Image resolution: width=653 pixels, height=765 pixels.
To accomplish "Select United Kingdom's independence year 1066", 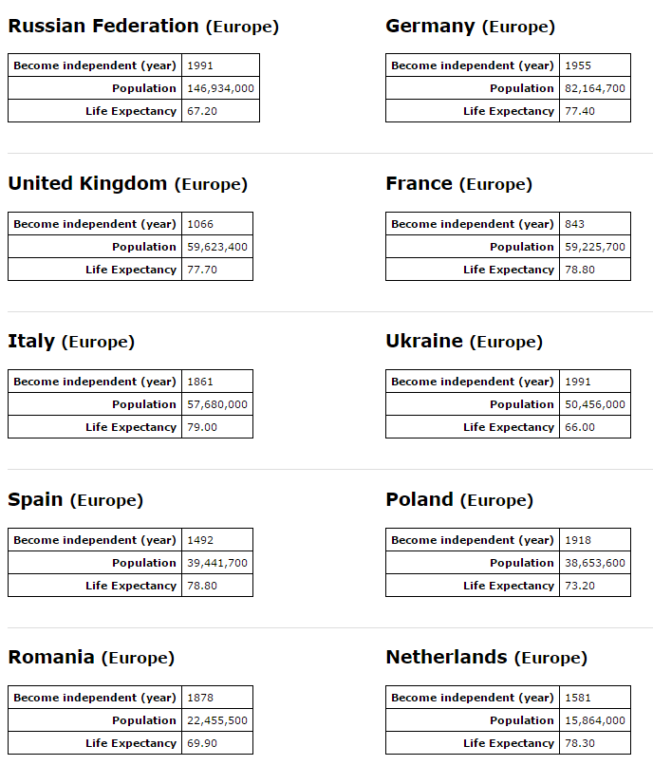I will tap(200, 224).
